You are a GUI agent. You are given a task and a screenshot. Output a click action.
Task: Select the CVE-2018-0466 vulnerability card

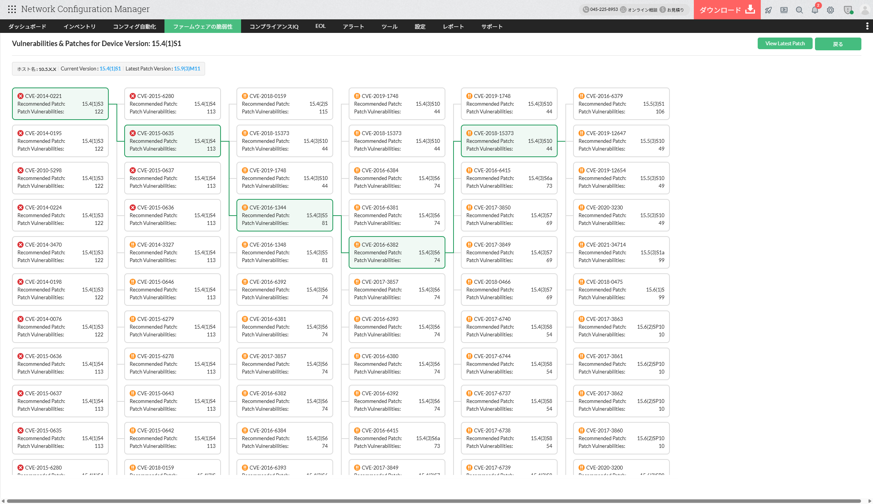tap(509, 290)
